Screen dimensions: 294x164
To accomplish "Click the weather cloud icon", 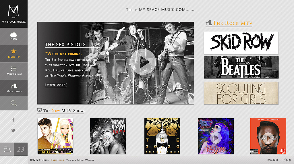I will (7, 149).
